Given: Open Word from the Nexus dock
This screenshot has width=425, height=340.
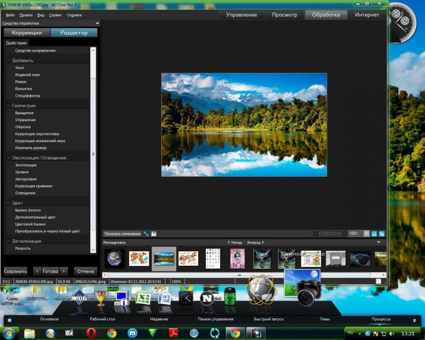Looking at the screenshot, I should 165,299.
